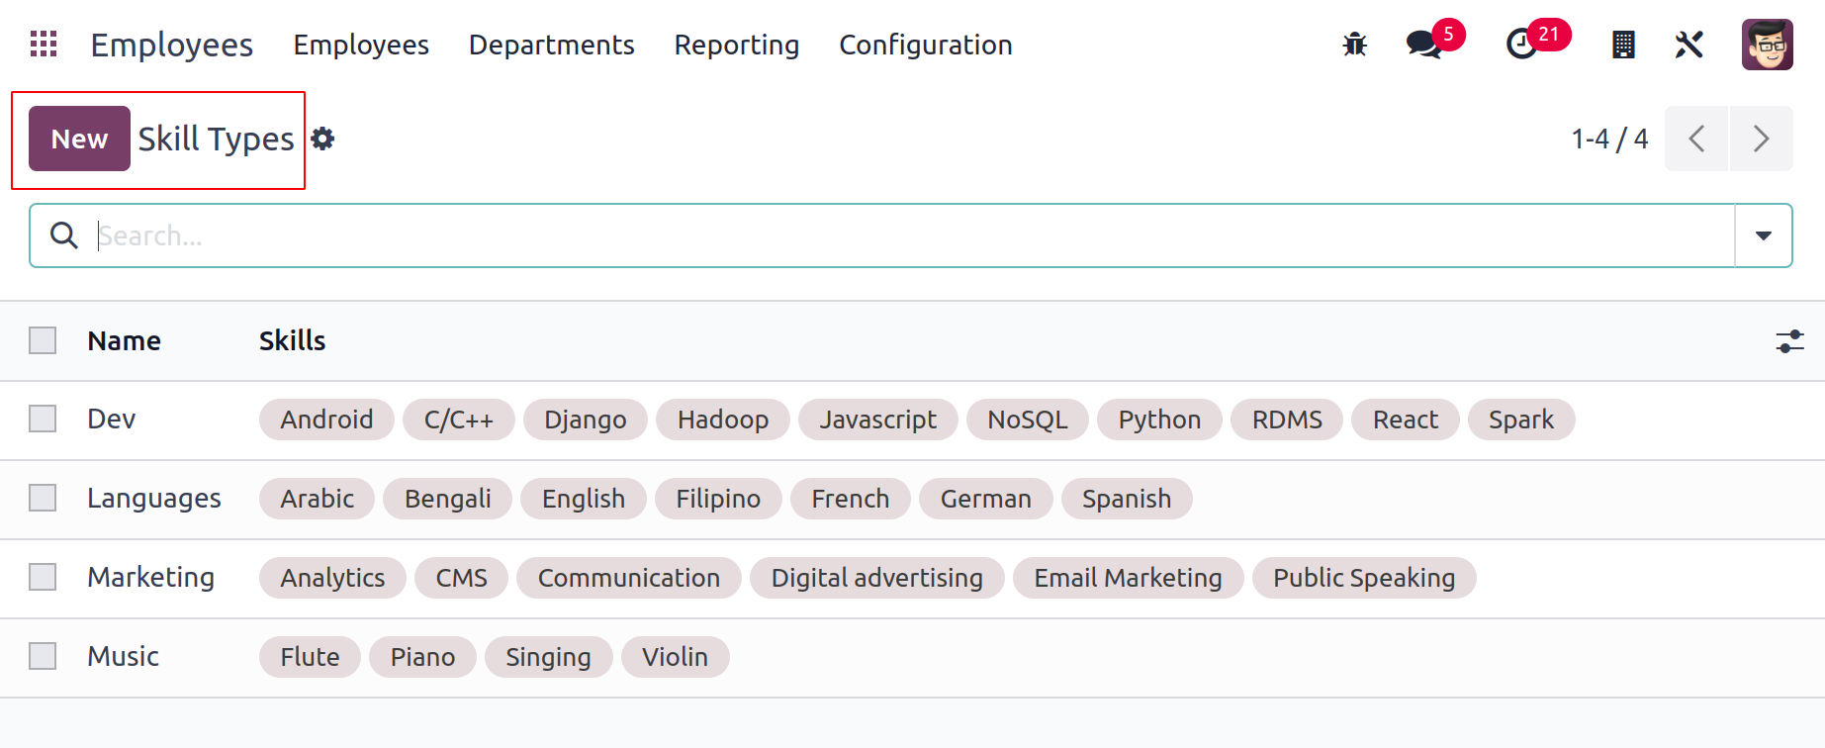Click the Python skill tag
Screen dimensions: 1825x748
click(1159, 420)
